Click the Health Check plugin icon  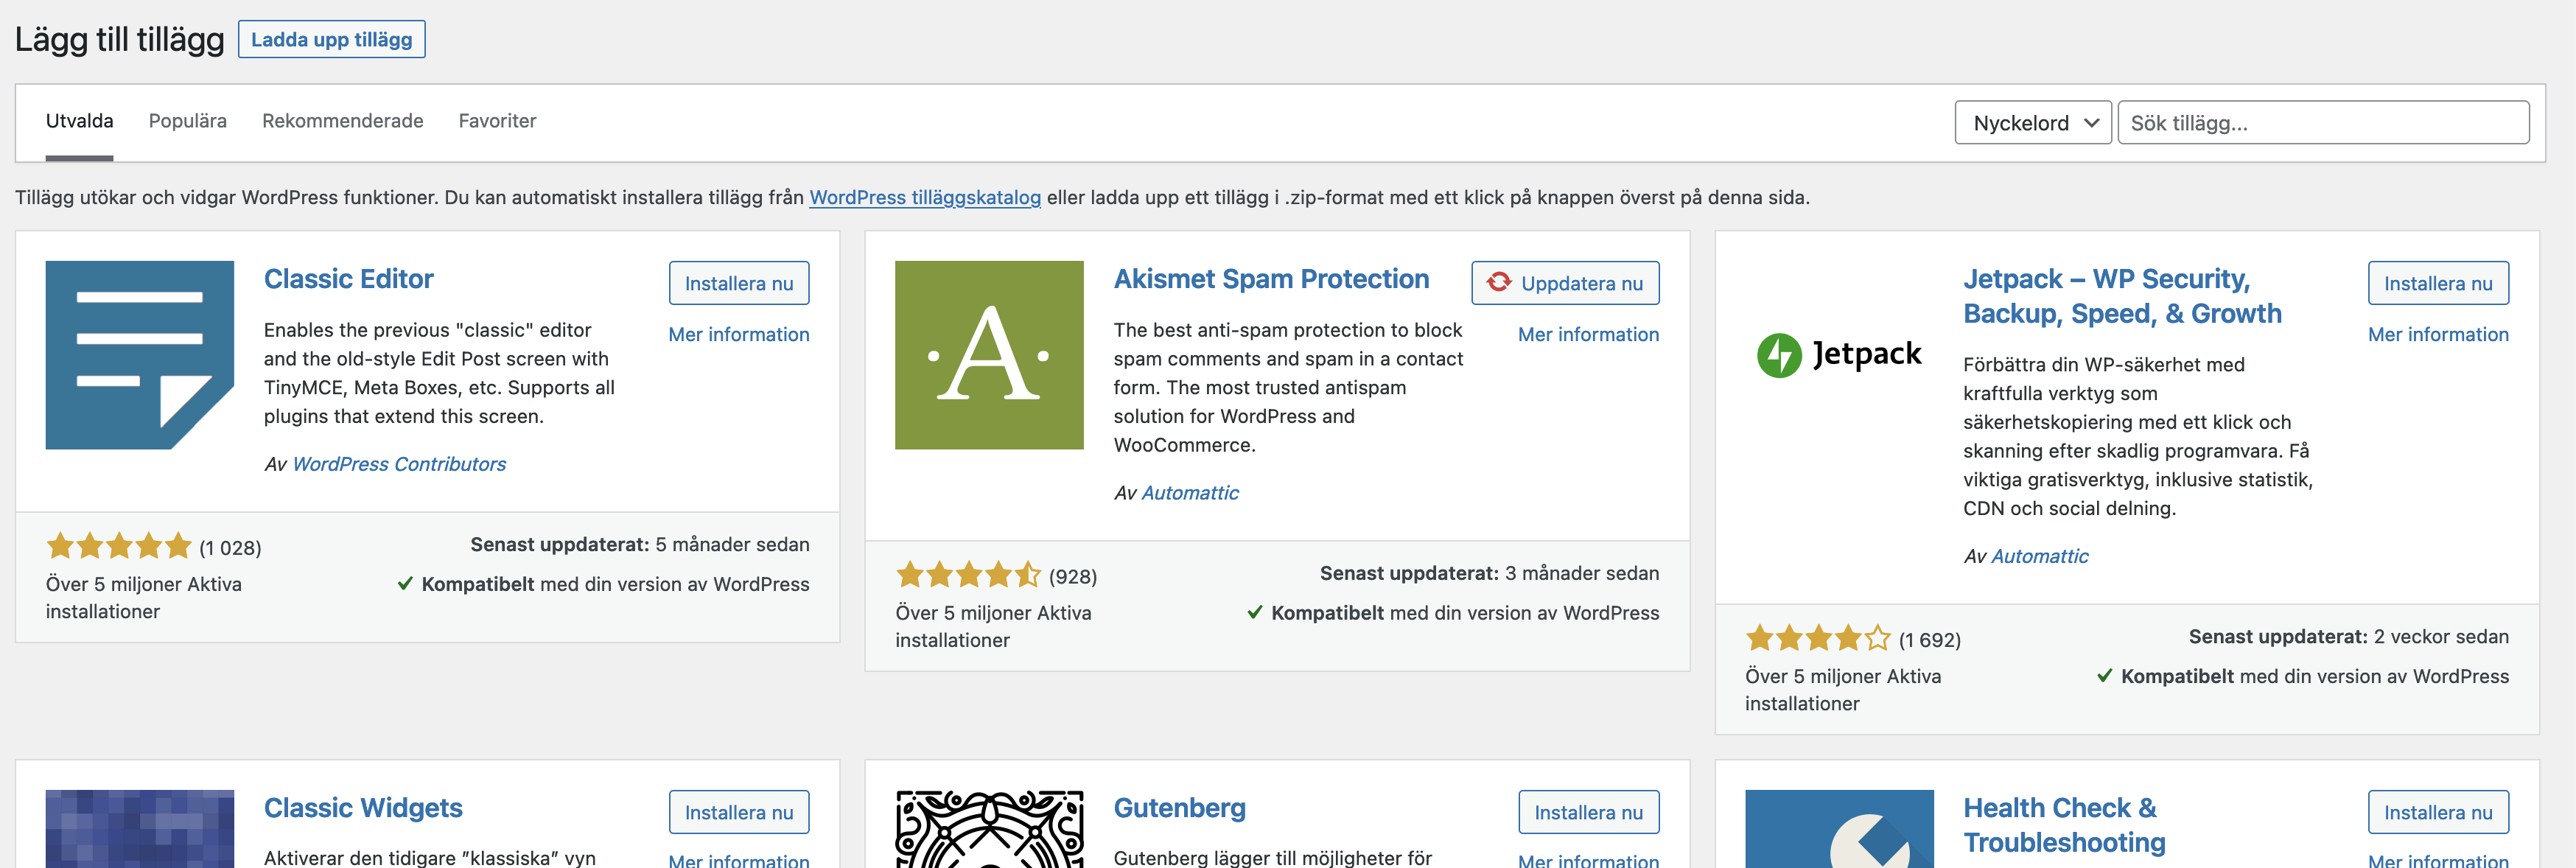point(1838,830)
